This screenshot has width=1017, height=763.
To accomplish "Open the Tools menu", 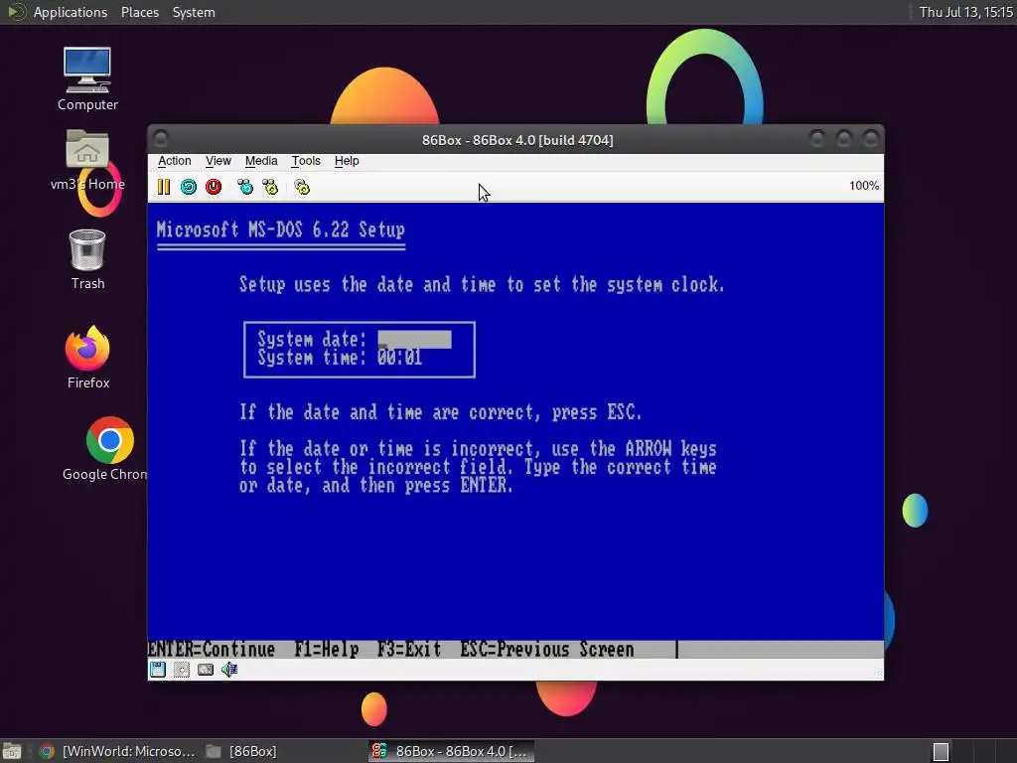I will (x=306, y=161).
